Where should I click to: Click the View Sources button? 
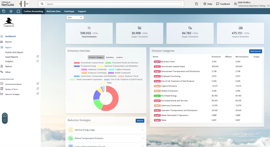tap(255, 51)
